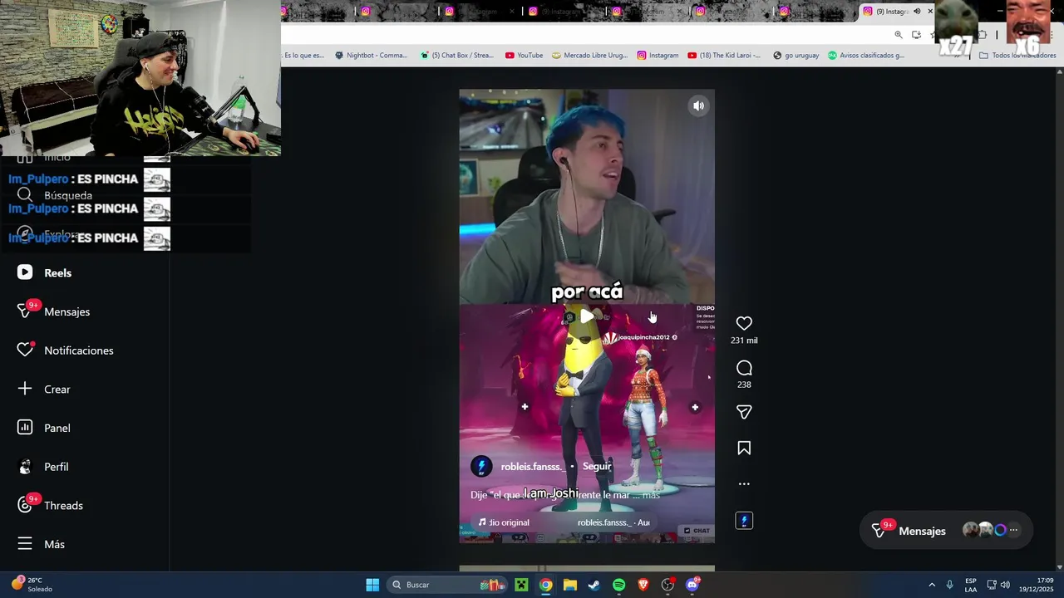Open Instagram bookmark in bookmarks bar
Viewport: 1064px width, 598px height.
tap(658, 56)
